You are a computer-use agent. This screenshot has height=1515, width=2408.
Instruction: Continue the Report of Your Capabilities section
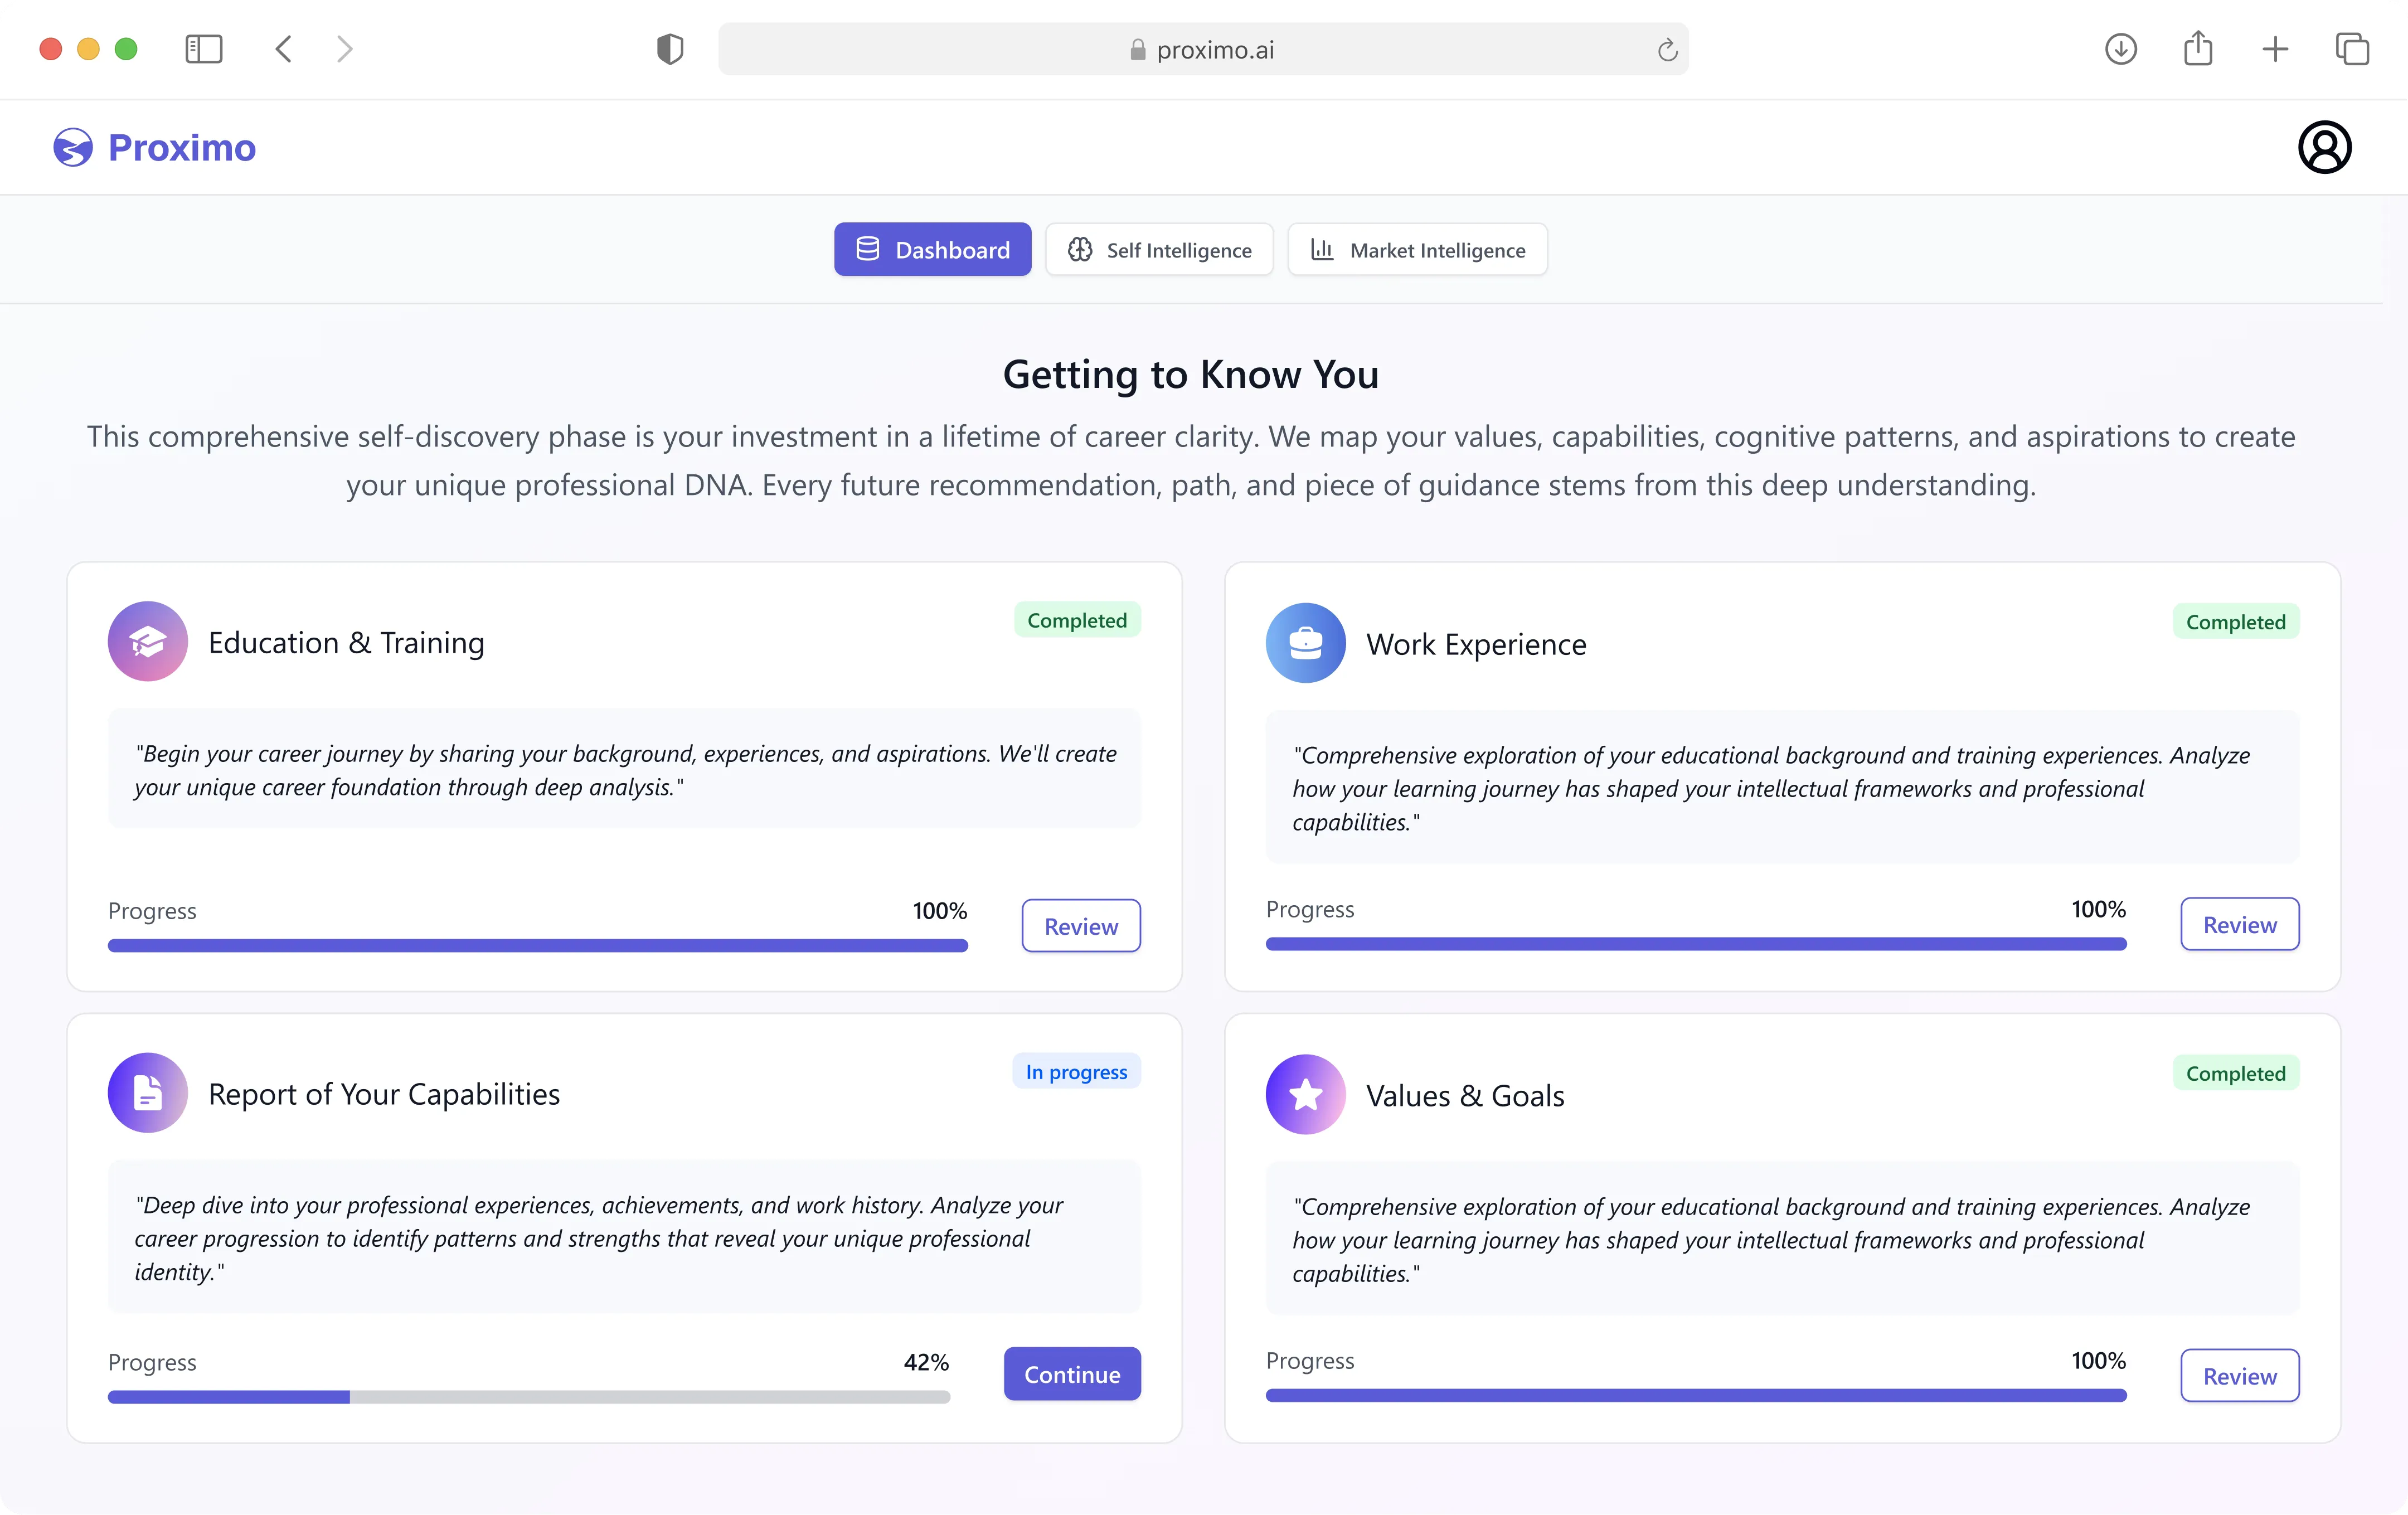(x=1072, y=1374)
